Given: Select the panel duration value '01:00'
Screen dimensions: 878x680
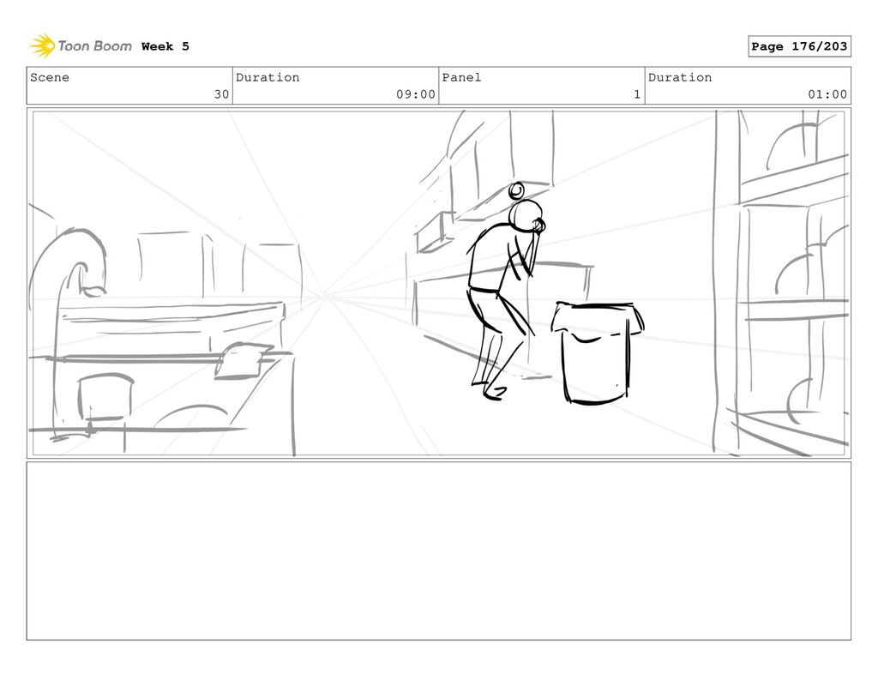Looking at the screenshot, I should point(827,94).
